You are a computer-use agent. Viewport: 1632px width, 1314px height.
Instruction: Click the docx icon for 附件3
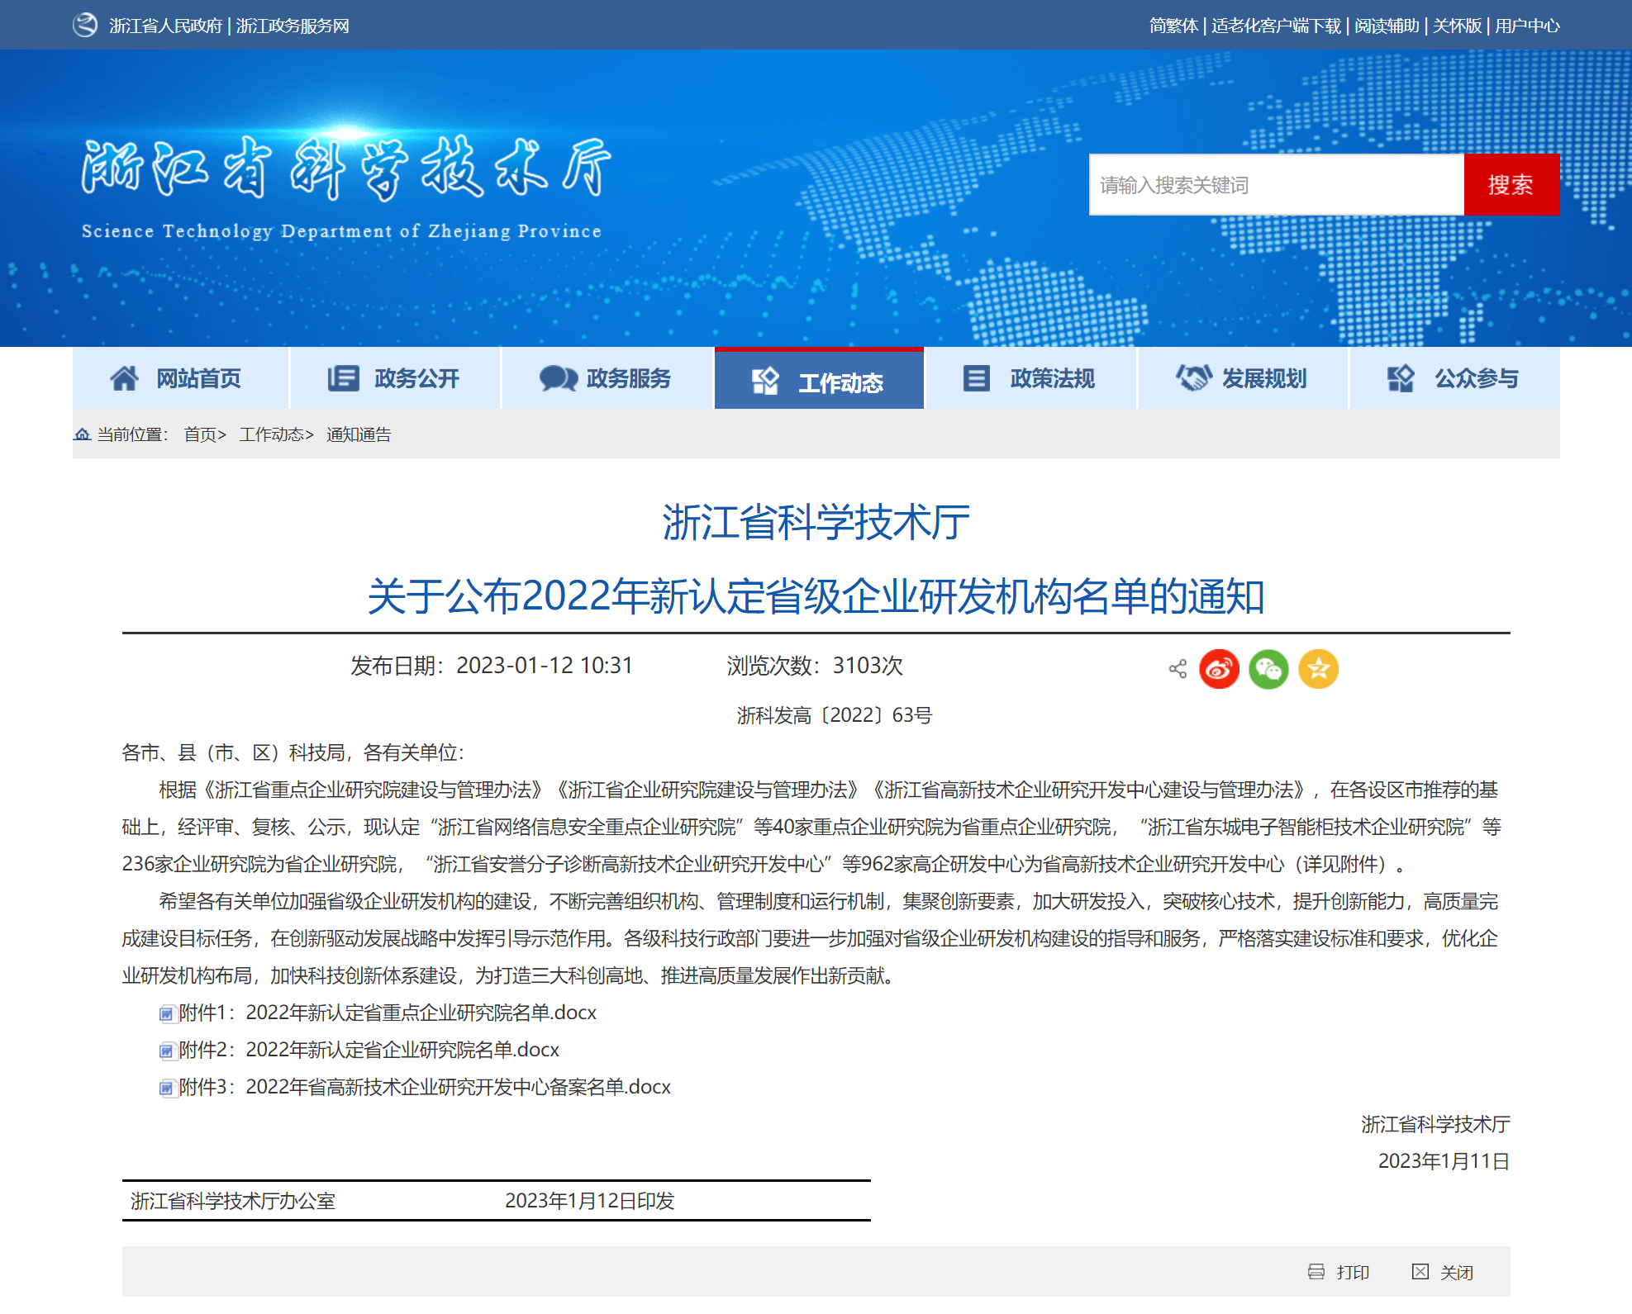167,1088
